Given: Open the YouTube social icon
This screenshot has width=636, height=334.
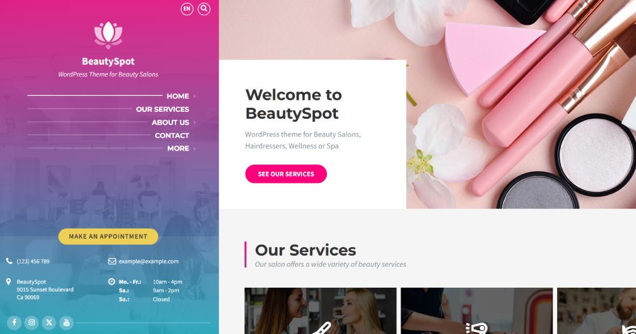Looking at the screenshot, I should point(67,323).
